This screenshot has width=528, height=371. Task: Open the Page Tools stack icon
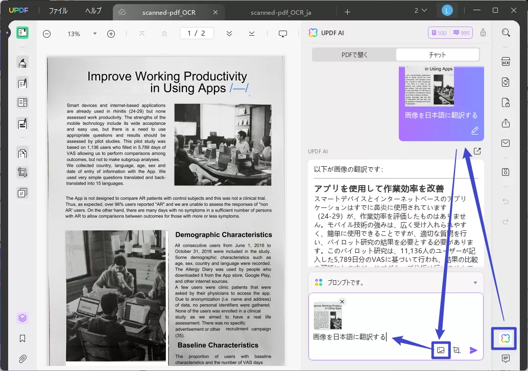pos(22,193)
